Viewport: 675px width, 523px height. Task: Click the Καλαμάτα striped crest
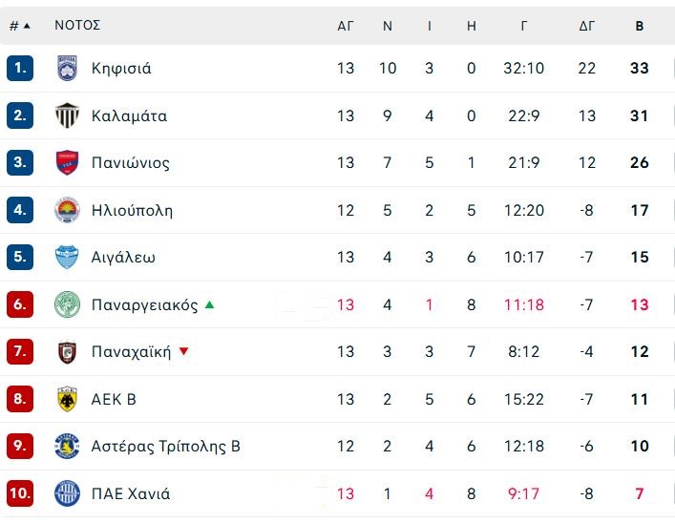pos(67,115)
